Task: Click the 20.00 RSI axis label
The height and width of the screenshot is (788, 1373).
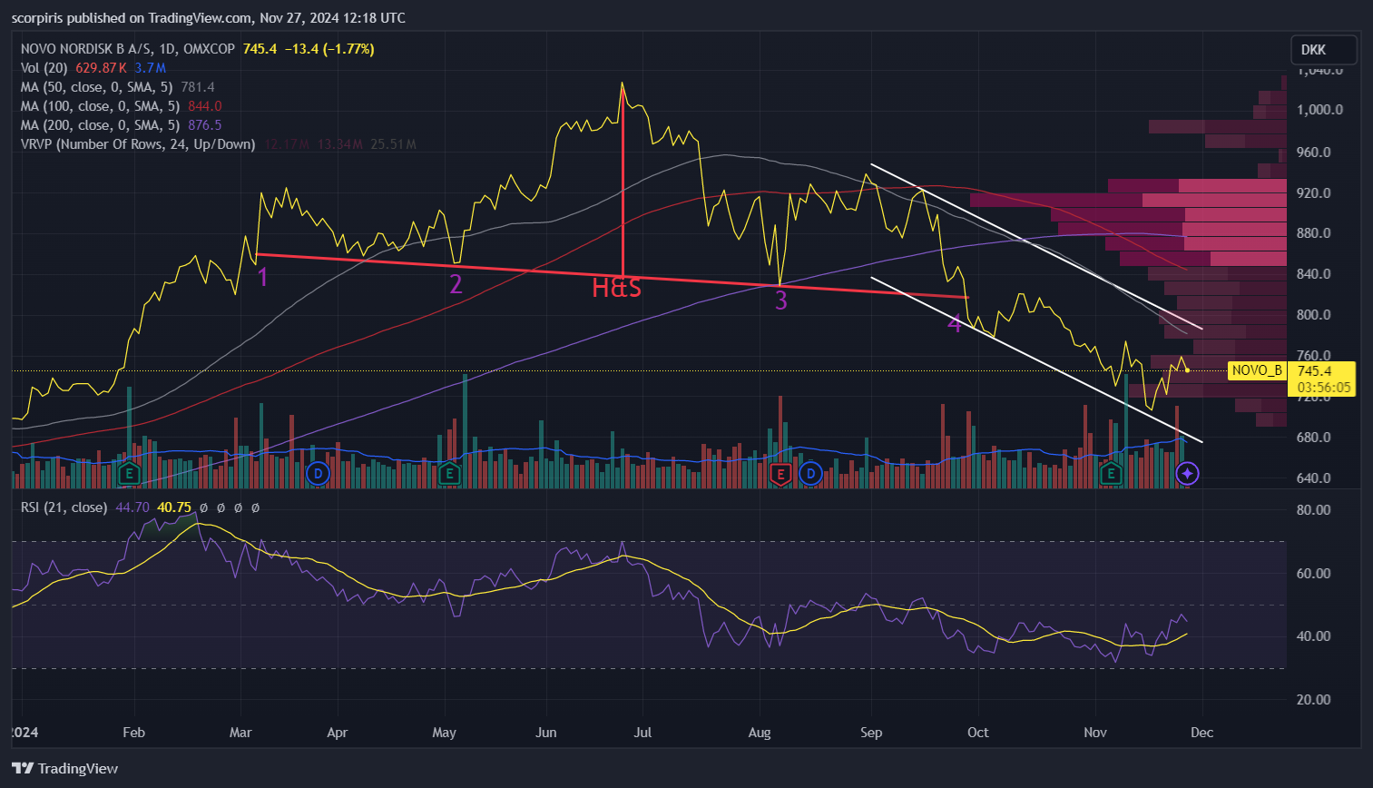Action: coord(1314,700)
